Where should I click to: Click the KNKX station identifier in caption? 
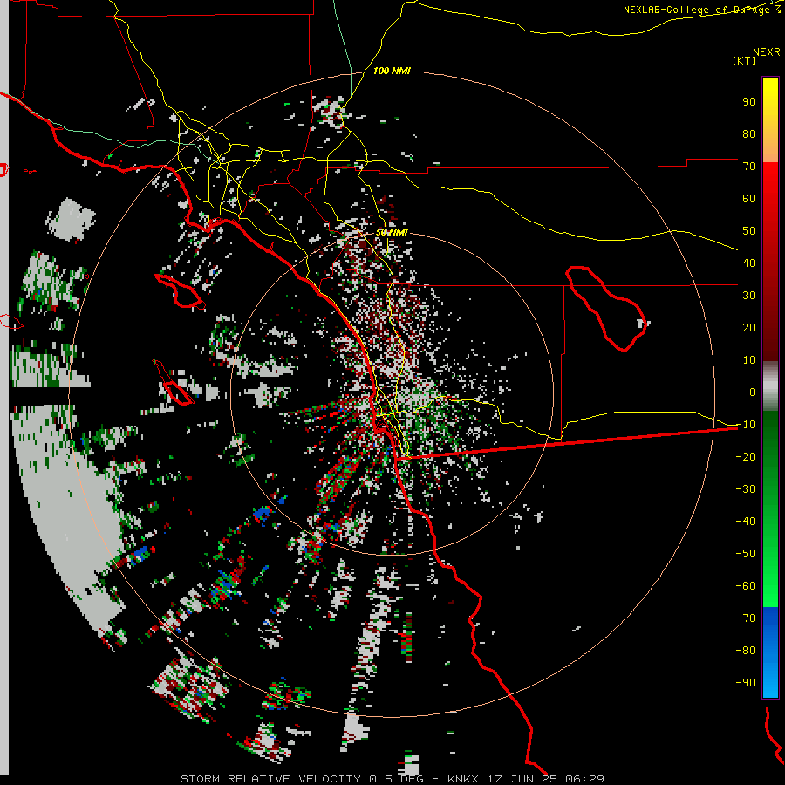pos(463,779)
